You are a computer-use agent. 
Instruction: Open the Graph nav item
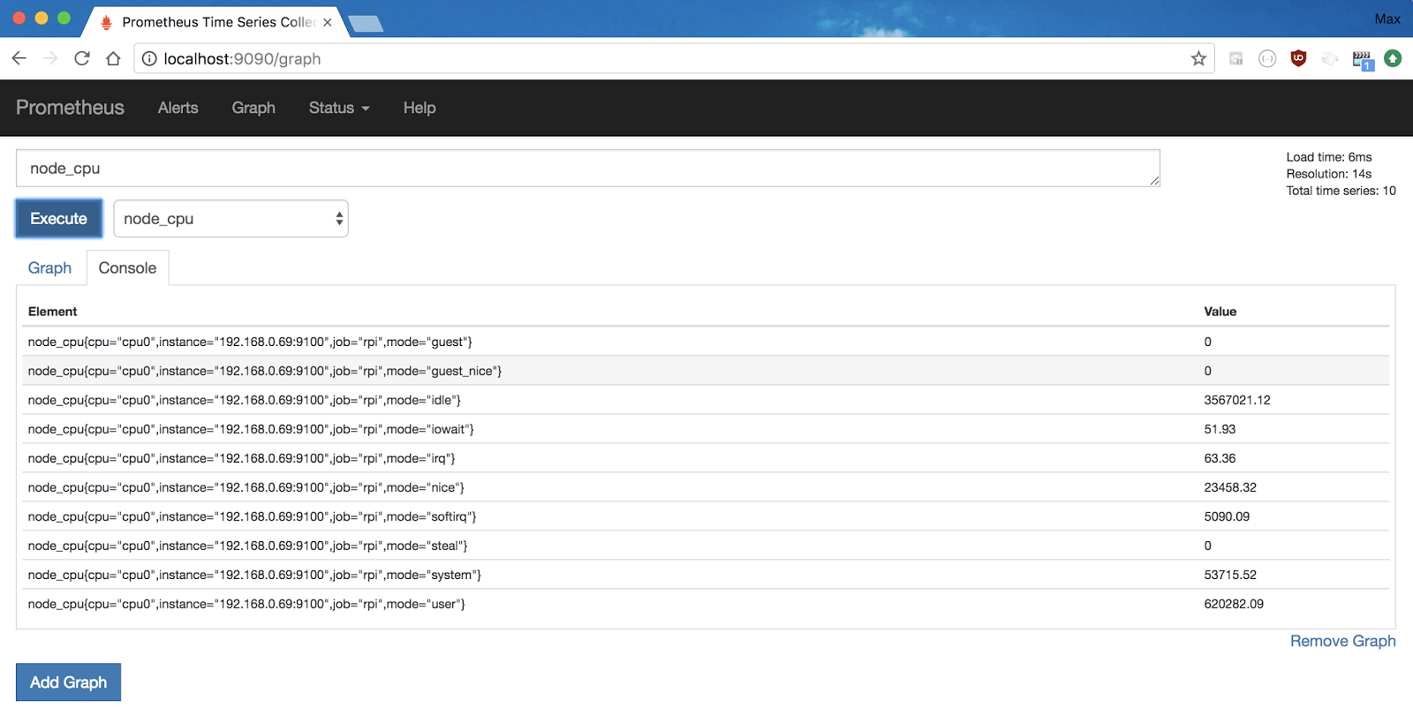(x=253, y=108)
